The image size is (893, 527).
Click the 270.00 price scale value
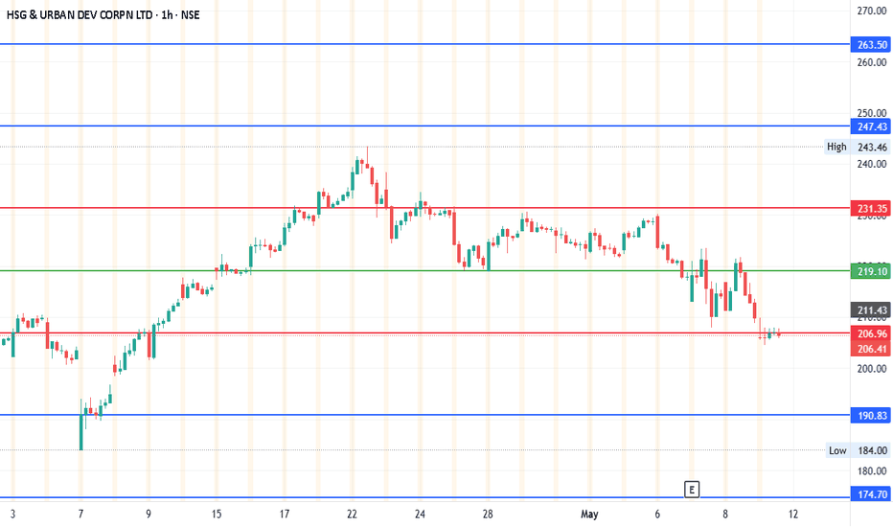871,11
